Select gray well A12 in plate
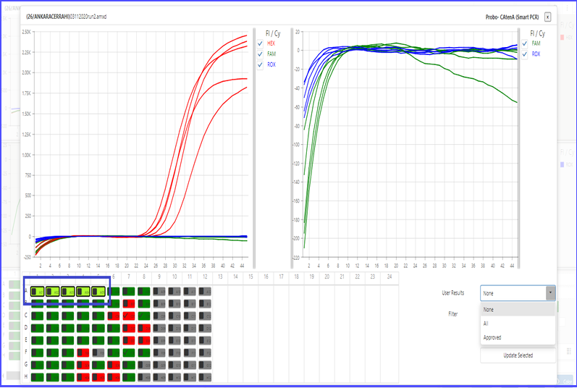 click(205, 291)
